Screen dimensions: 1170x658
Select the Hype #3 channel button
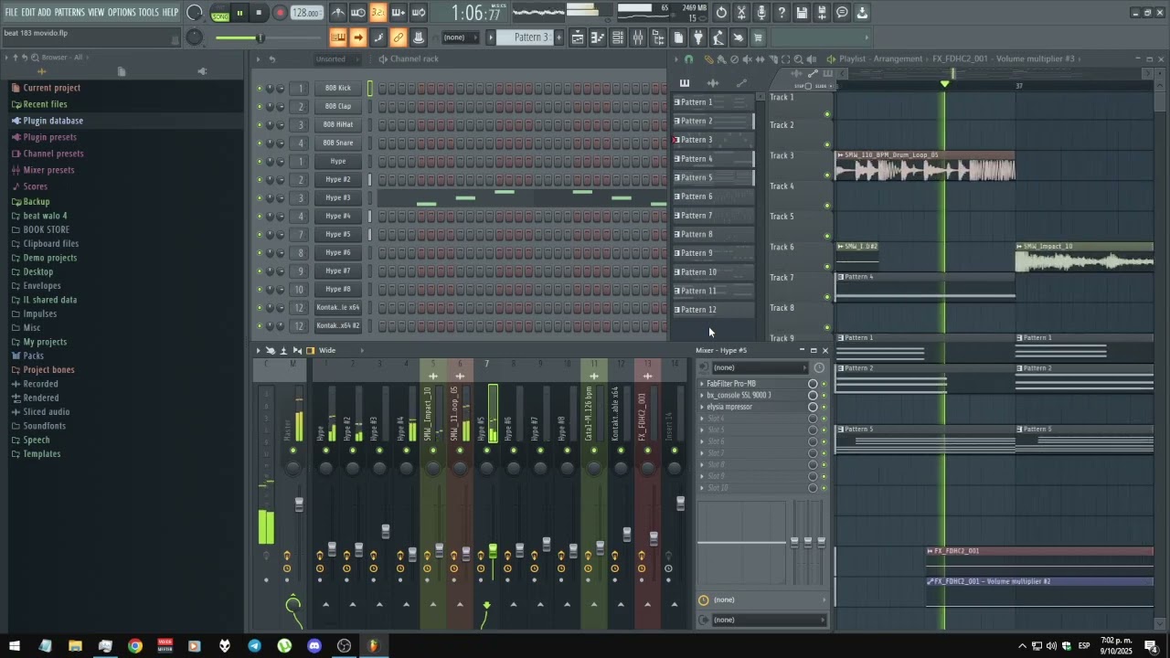tap(338, 197)
